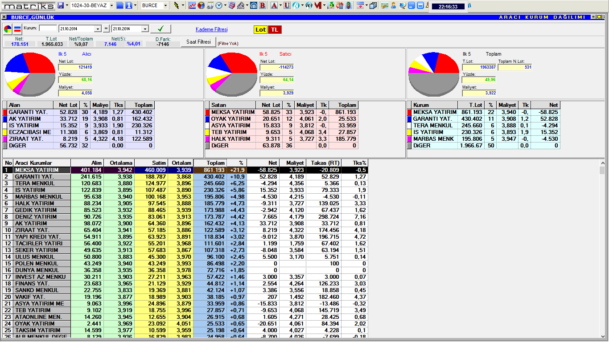
Task: Open the line chart icon in toolbar
Action: coord(192,5)
